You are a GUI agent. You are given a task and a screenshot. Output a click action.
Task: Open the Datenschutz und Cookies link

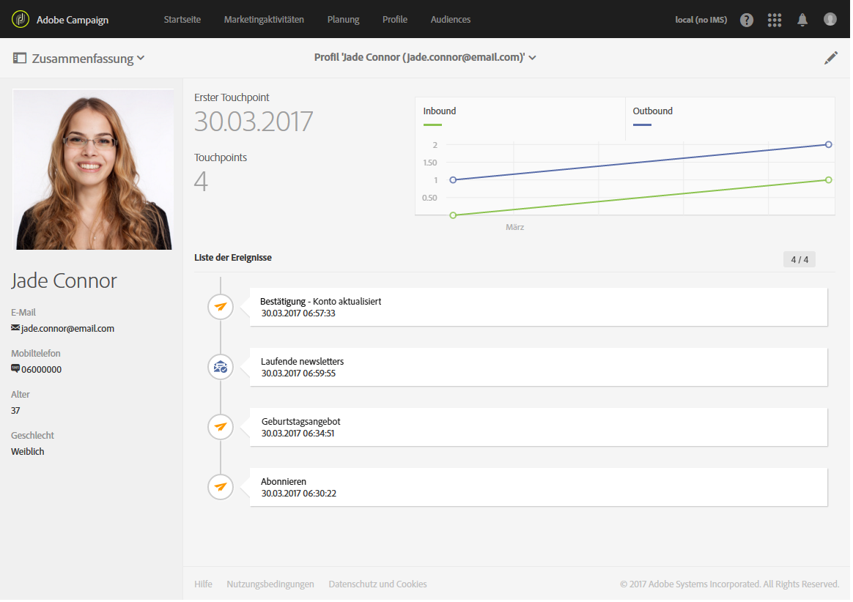click(377, 584)
